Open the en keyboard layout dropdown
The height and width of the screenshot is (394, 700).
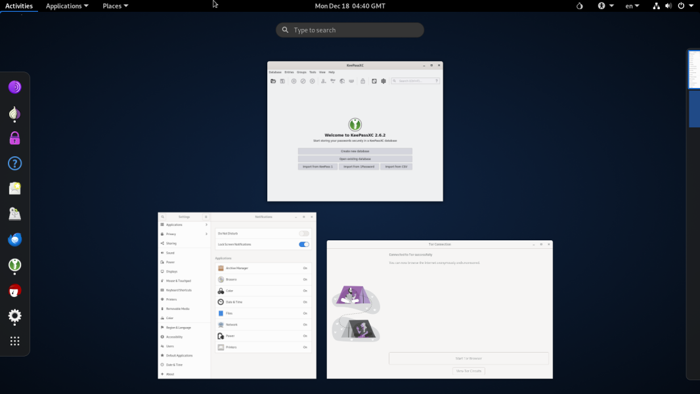coord(632,6)
